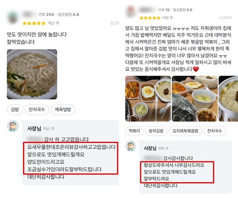238x198 pixels.
Task: Select the 김치제육볶음밥 menu tag
Action: click(185, 131)
